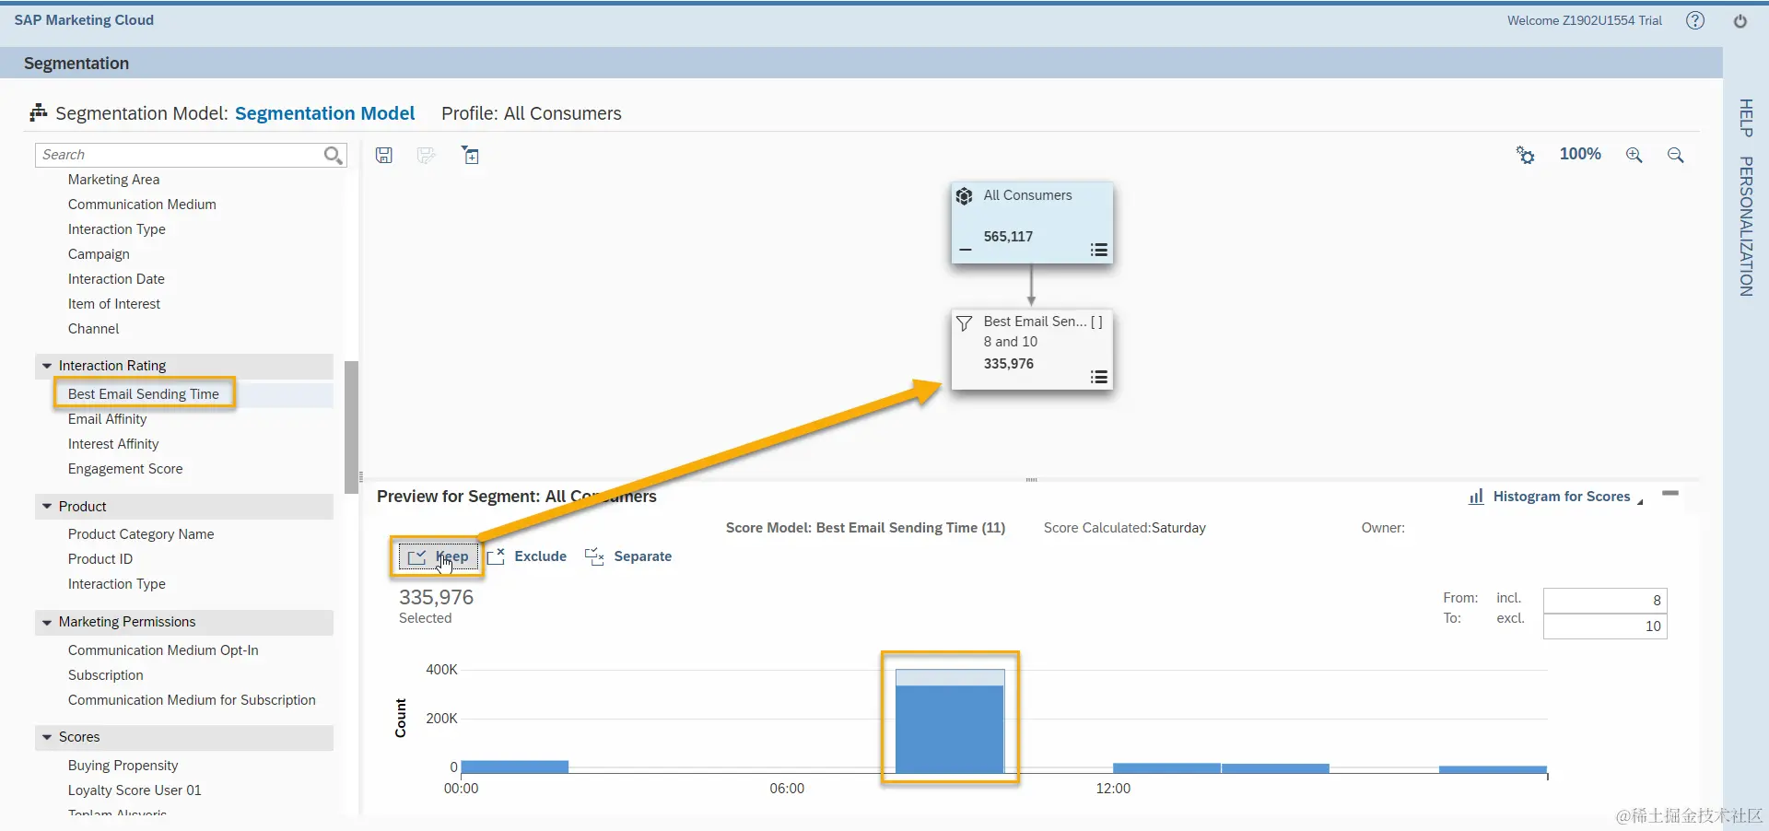Click the Keep button
The height and width of the screenshot is (831, 1769).
[x=438, y=556]
